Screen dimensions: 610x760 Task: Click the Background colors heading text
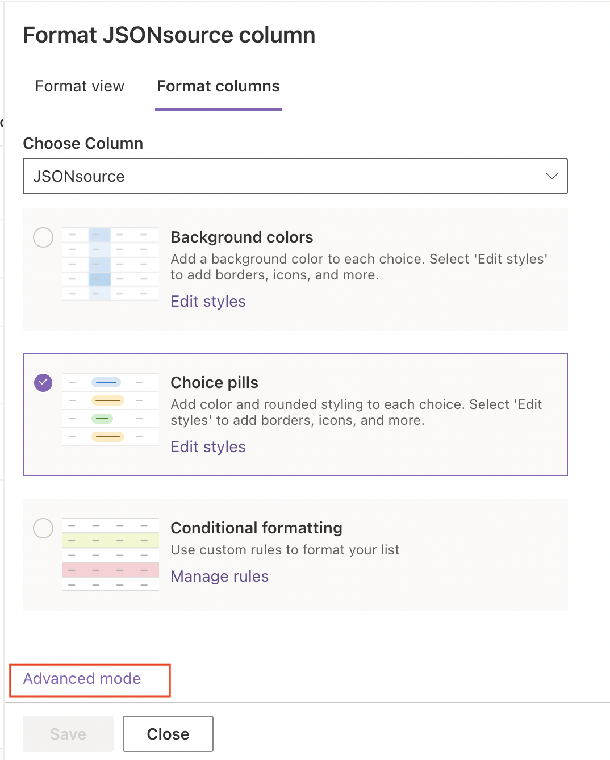click(242, 237)
